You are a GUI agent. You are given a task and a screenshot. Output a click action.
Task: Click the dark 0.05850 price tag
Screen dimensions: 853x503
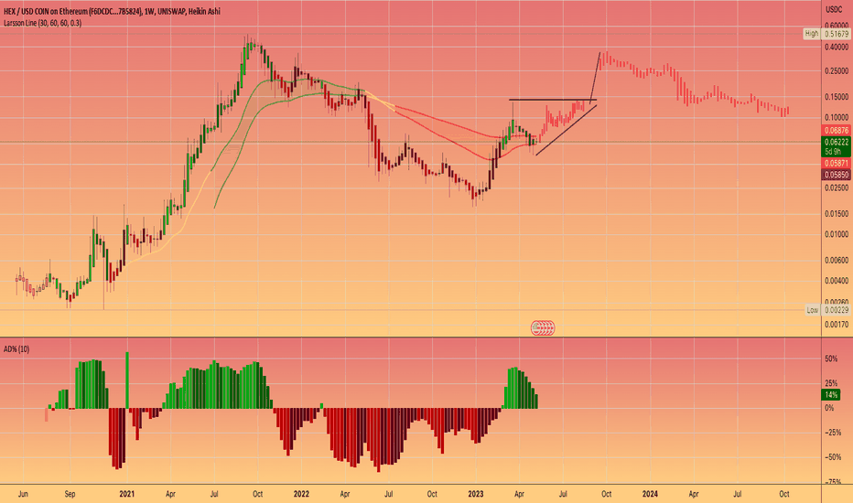tap(837, 175)
